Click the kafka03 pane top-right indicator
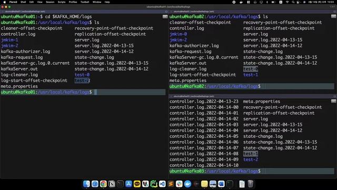Image resolution: width=337 pixels, height=190 pixels. [333, 101]
